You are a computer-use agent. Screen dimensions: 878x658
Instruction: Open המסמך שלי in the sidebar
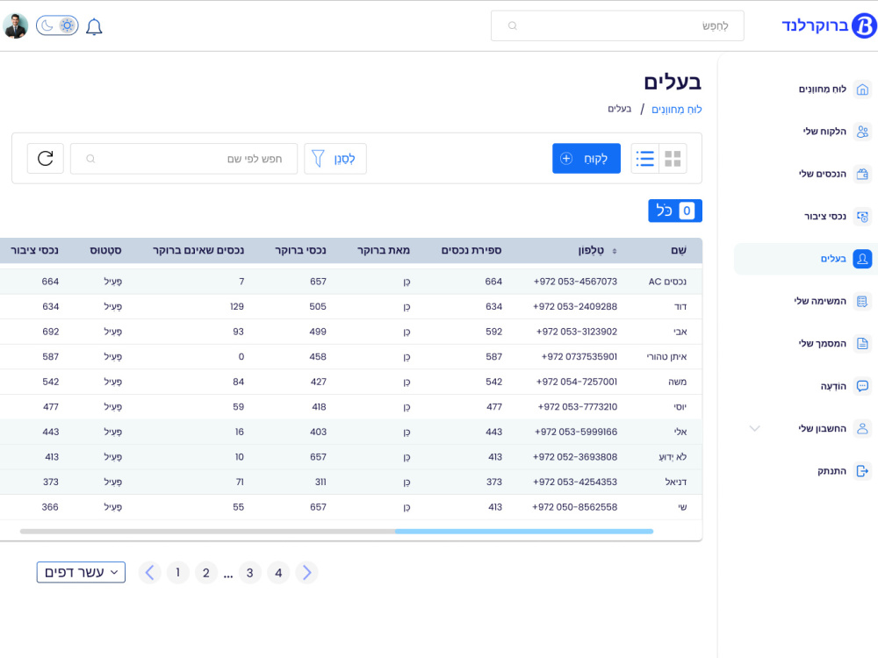click(823, 344)
